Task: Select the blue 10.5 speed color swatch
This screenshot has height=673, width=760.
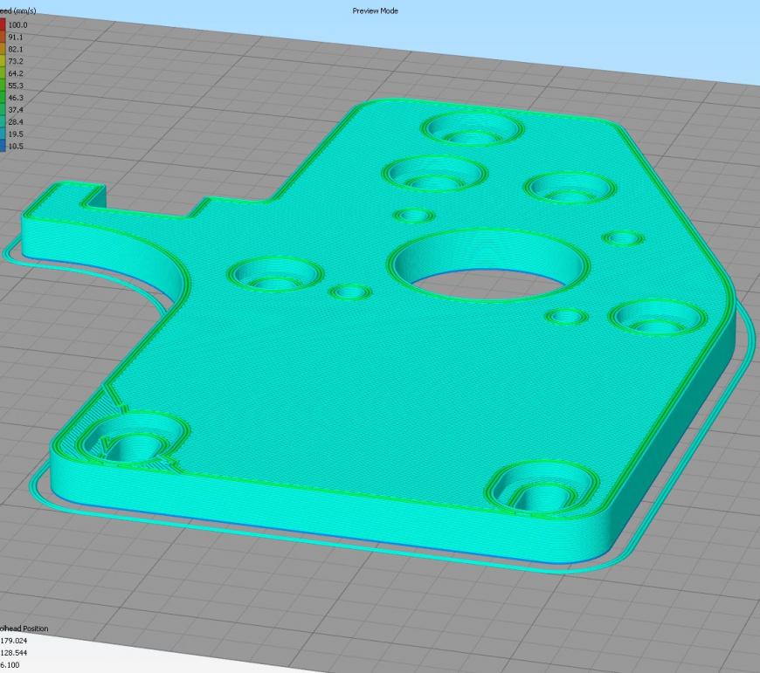Action: click(x=4, y=146)
